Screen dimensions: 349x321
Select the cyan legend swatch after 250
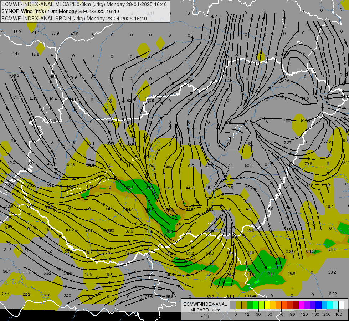coord(330,305)
